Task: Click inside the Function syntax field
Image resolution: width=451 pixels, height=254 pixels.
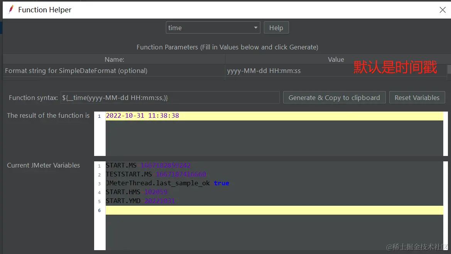Action: (170, 98)
